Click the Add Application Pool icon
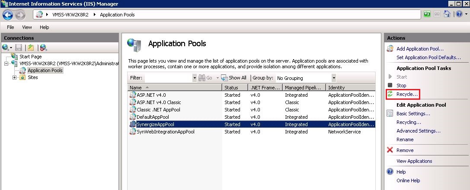470x190 pixels. point(390,48)
